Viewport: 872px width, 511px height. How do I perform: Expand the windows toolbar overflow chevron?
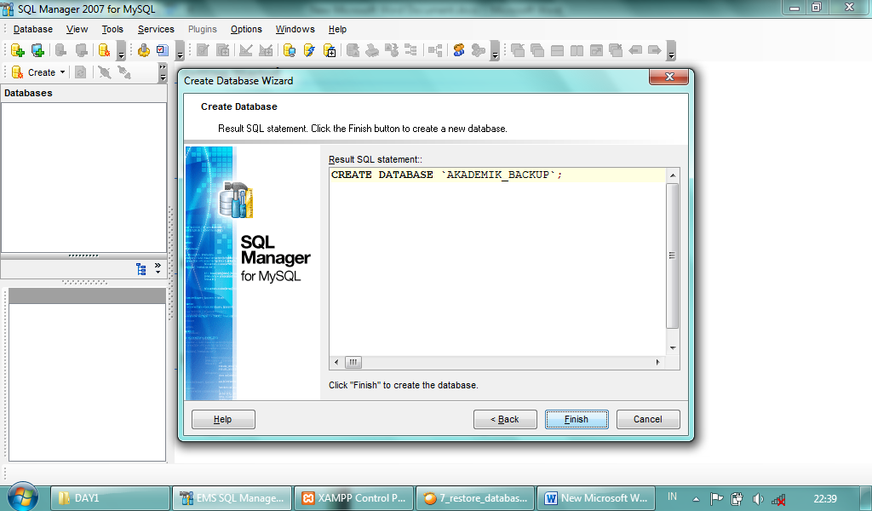point(671,52)
